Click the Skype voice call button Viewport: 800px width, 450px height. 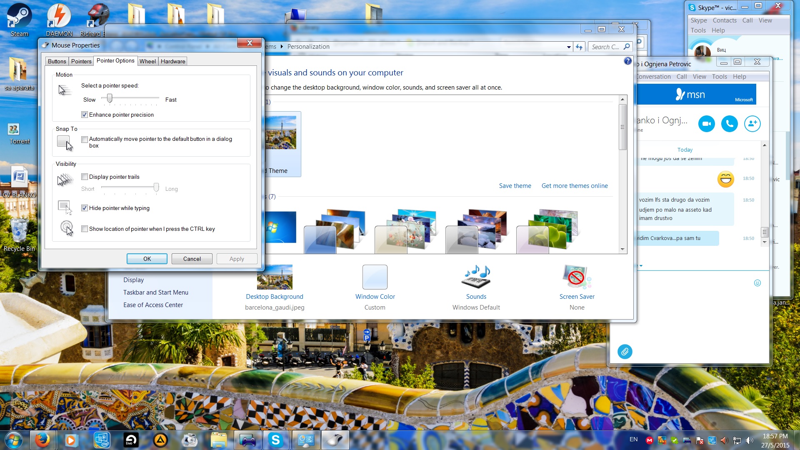point(729,124)
